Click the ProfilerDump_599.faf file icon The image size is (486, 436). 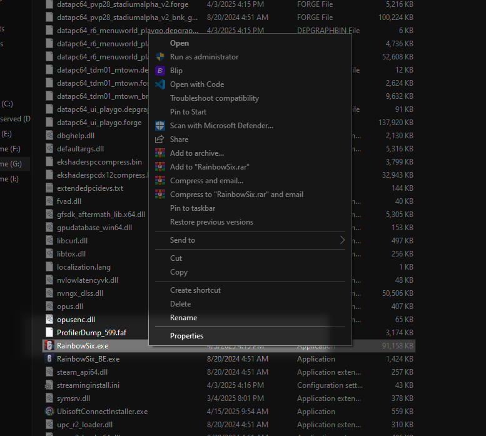point(49,333)
